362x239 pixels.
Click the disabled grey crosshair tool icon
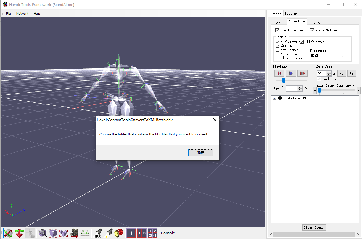point(30,233)
